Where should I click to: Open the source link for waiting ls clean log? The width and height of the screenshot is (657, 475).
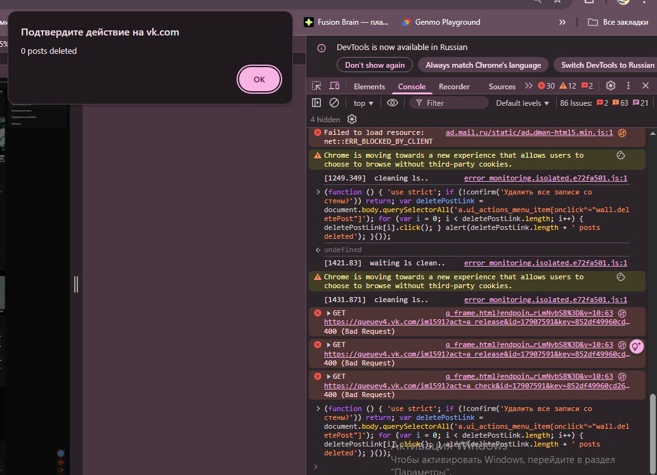pos(545,263)
